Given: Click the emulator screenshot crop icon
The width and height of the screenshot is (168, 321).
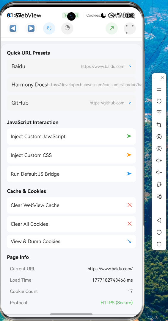Looking at the screenshot, I should [x=159, y=125].
